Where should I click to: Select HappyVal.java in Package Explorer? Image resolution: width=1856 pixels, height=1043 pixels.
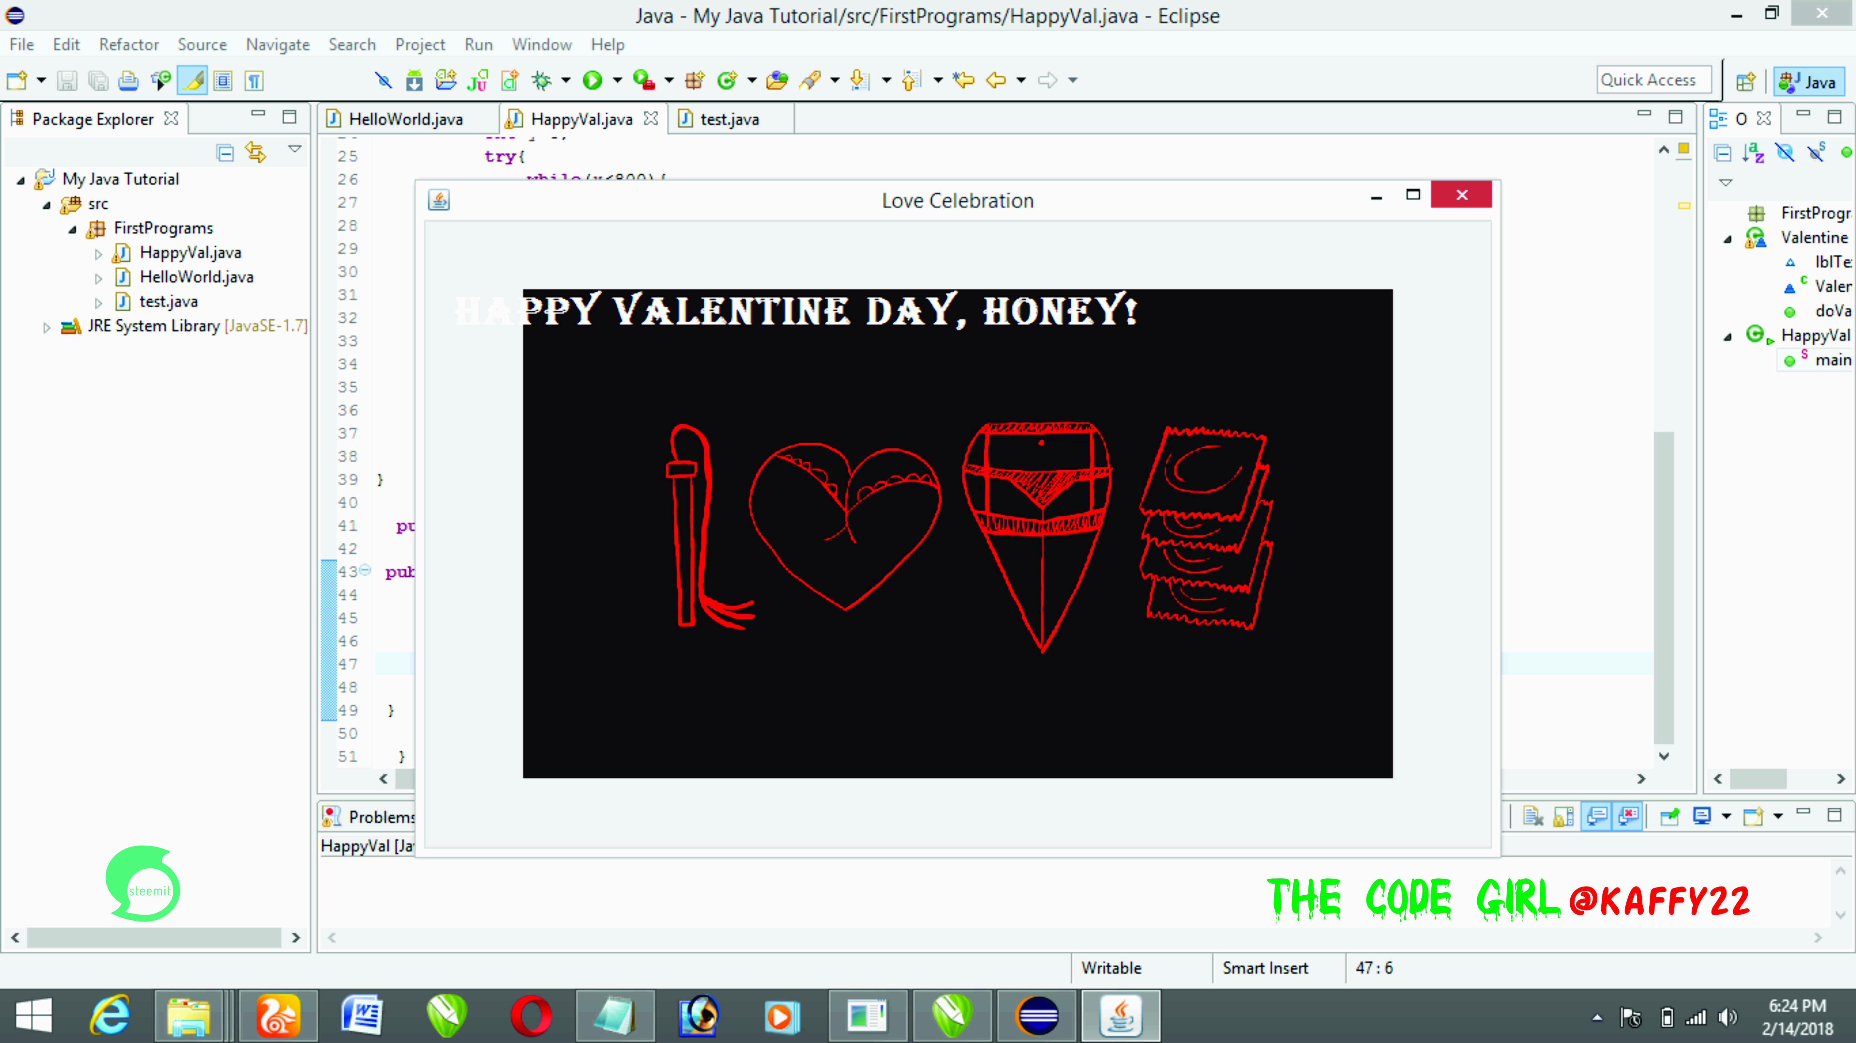coord(190,253)
